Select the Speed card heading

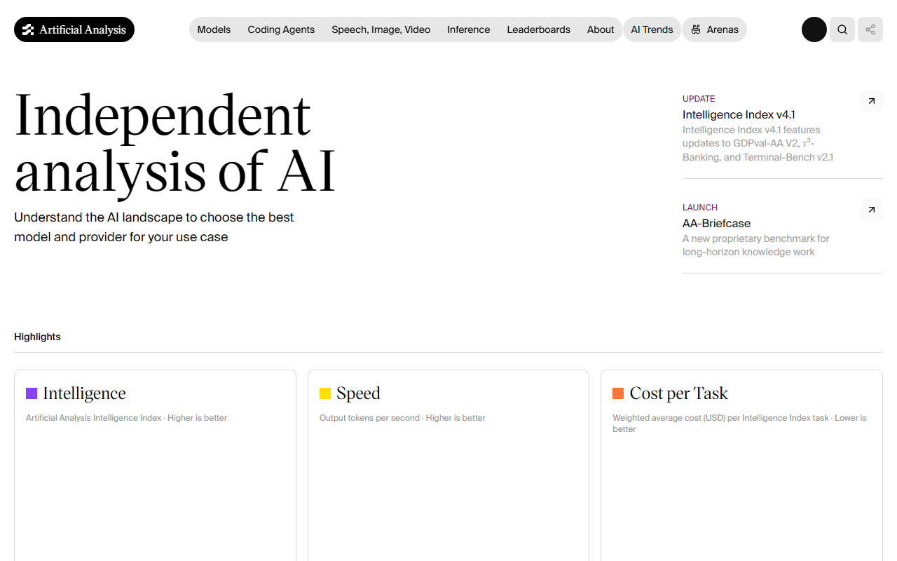[x=358, y=393]
